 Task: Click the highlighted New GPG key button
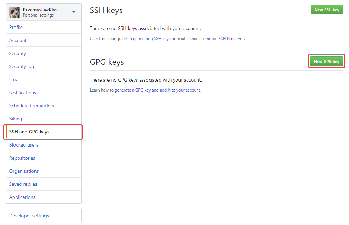326,61
